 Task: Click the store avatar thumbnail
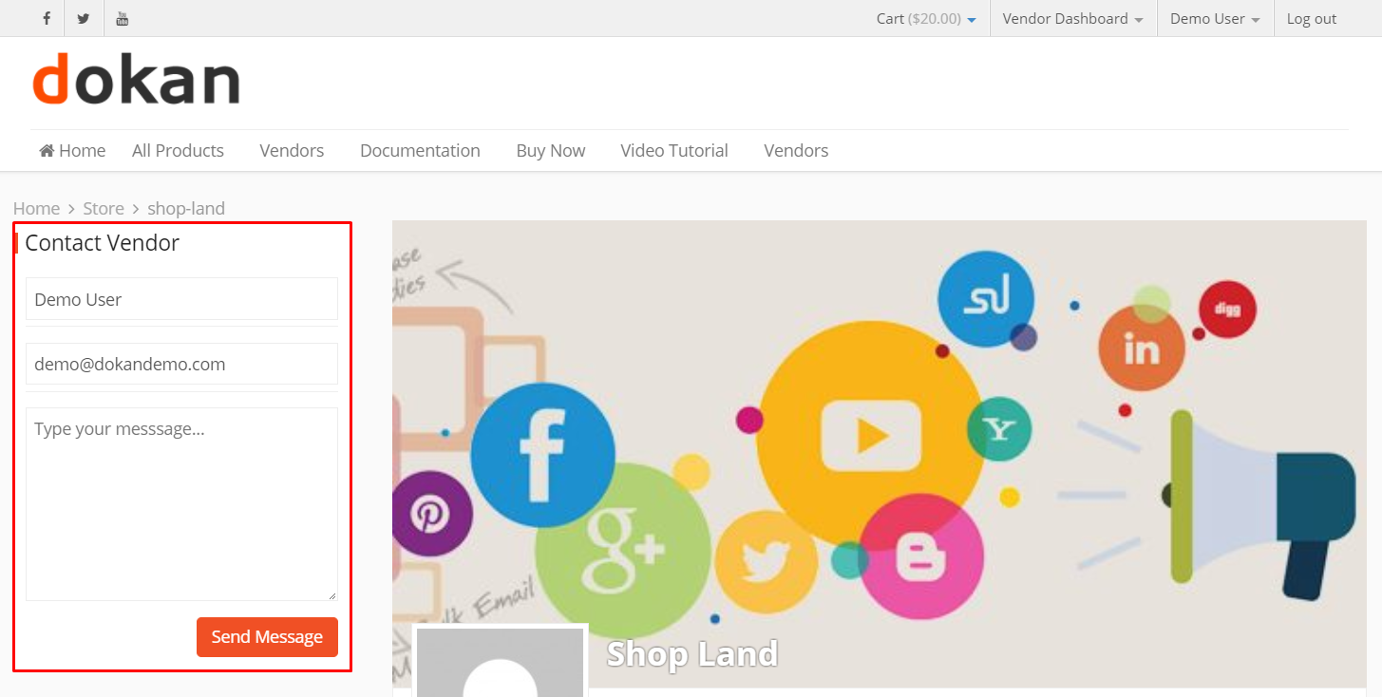point(500,662)
